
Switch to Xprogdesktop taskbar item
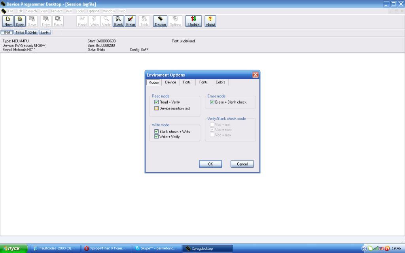point(208,248)
